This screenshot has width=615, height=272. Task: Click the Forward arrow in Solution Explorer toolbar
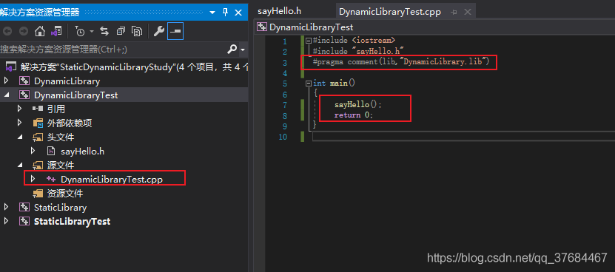tap(24, 31)
